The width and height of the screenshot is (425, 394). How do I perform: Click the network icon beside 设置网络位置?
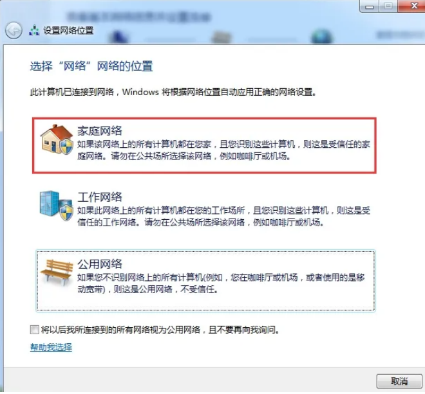point(34,30)
